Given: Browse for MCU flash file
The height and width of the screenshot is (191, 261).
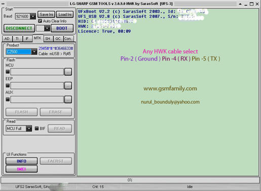Looking at the screenshot, I should pos(68,72).
